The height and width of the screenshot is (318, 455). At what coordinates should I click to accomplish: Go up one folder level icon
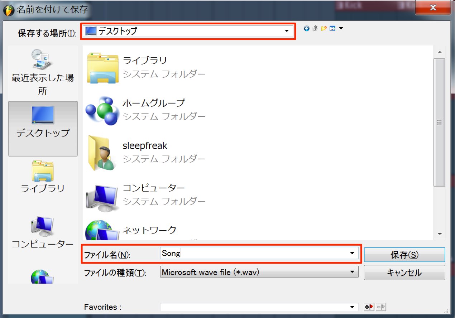coord(315,29)
